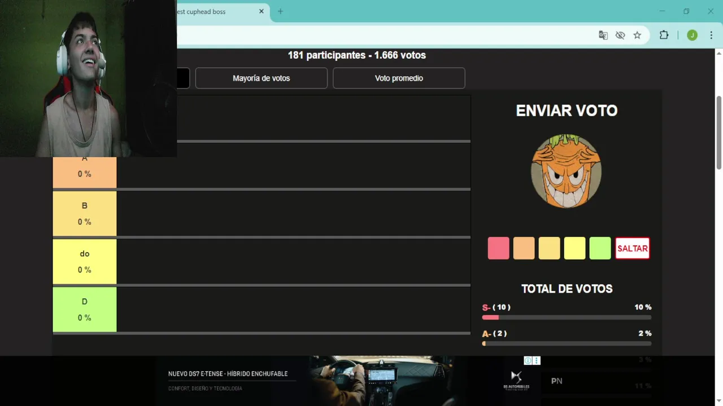The width and height of the screenshot is (723, 406).
Task: Restore down the Chrome window
Action: (686, 11)
